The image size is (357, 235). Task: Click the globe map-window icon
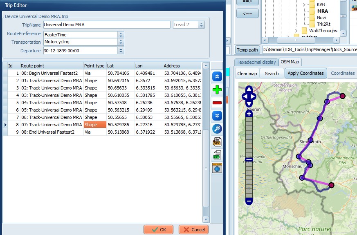click(217, 168)
